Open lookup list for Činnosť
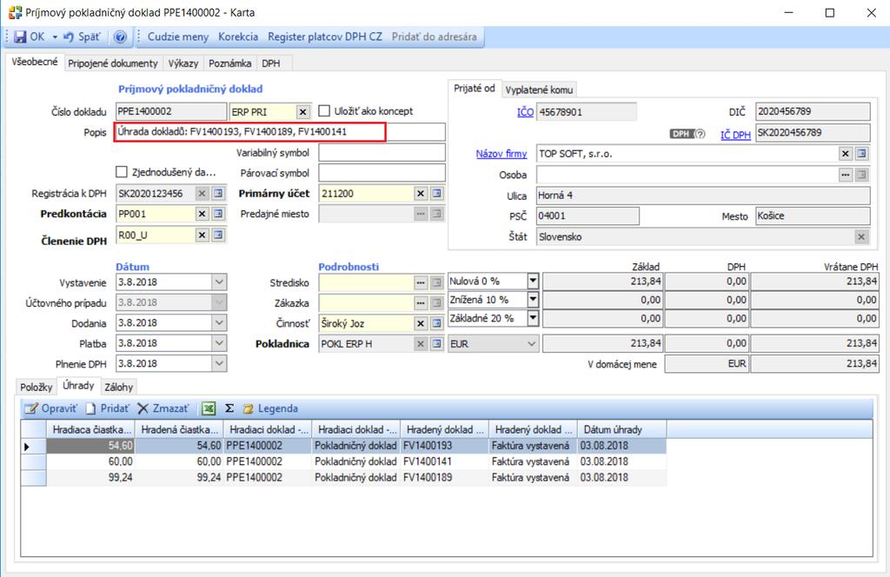The height and width of the screenshot is (577, 890). [436, 323]
